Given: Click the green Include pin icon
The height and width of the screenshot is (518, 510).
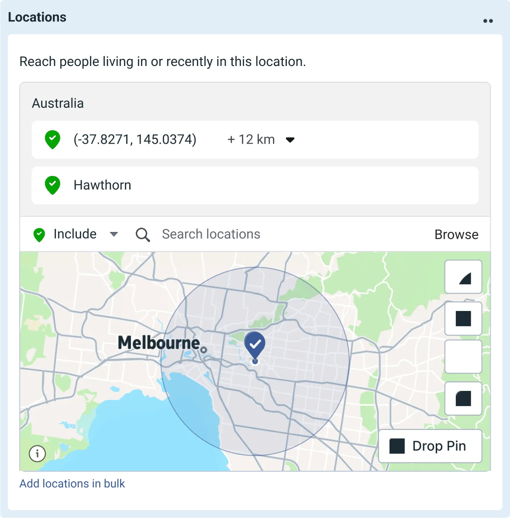Looking at the screenshot, I should click(x=39, y=235).
